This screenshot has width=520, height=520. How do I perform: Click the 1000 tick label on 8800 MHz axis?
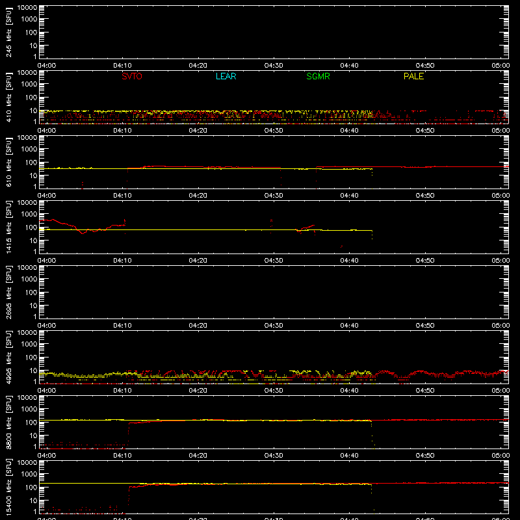[29, 409]
